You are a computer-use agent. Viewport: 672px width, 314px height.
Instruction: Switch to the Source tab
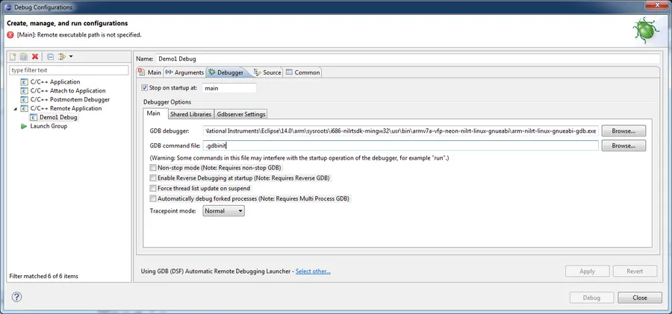pos(267,72)
